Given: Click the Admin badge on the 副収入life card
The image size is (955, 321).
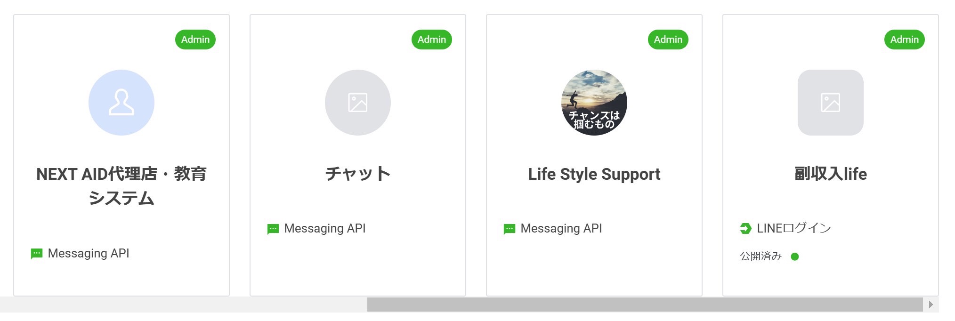Looking at the screenshot, I should point(905,40).
